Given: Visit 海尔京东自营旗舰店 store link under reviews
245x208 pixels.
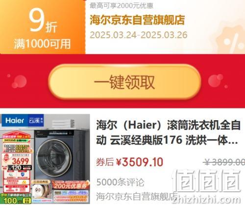Looking at the screenshot, I should [137, 196].
